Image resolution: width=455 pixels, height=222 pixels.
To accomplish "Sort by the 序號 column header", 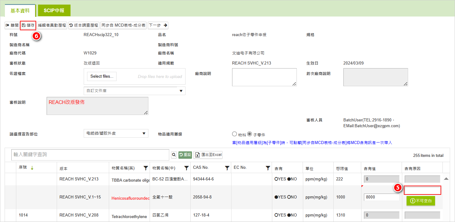I will click(23, 168).
